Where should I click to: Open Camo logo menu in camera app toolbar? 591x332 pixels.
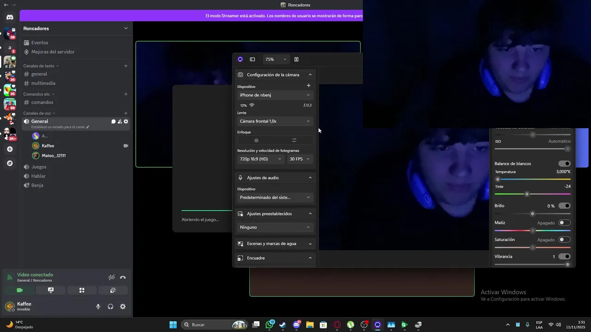point(240,59)
